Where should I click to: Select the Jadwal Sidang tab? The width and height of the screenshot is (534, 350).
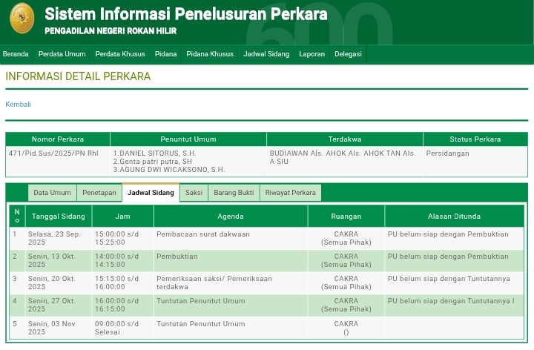tap(151, 193)
